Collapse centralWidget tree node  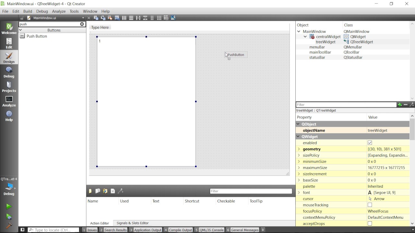tap(305, 37)
